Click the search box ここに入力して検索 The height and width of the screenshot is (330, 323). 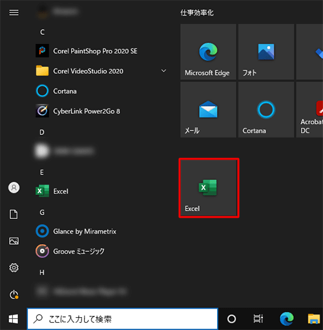[123, 319]
